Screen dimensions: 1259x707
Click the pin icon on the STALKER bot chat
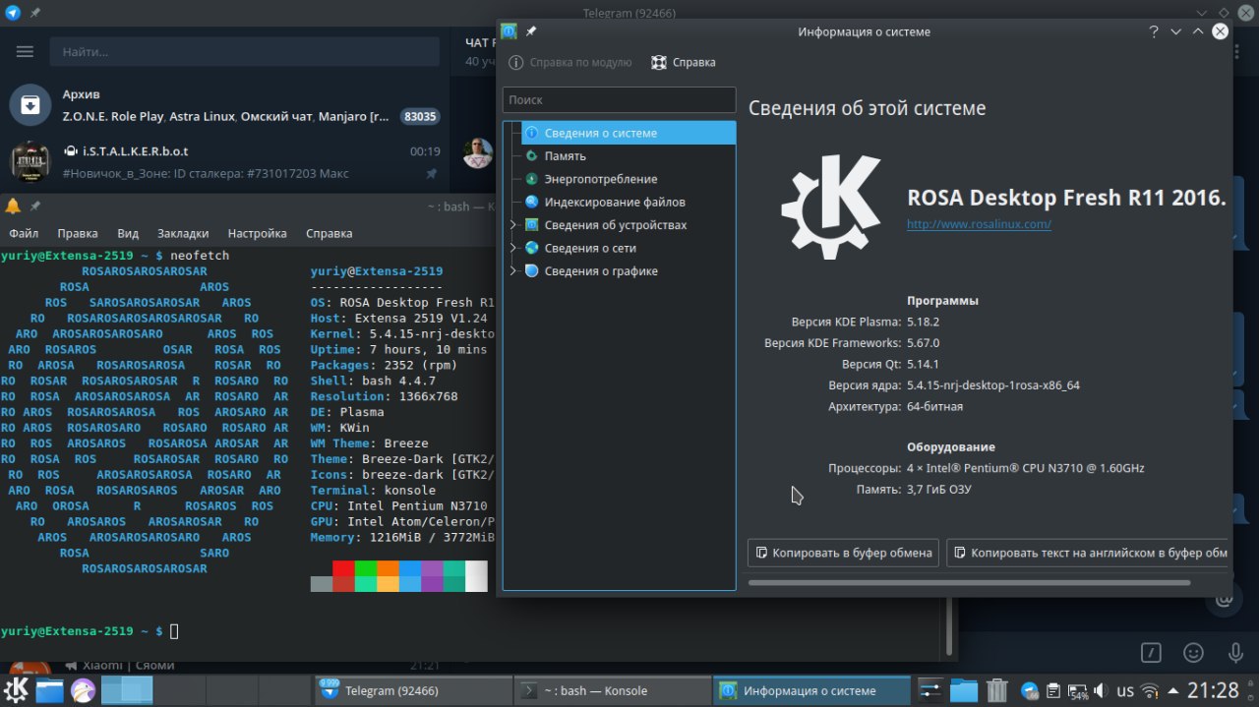(431, 173)
